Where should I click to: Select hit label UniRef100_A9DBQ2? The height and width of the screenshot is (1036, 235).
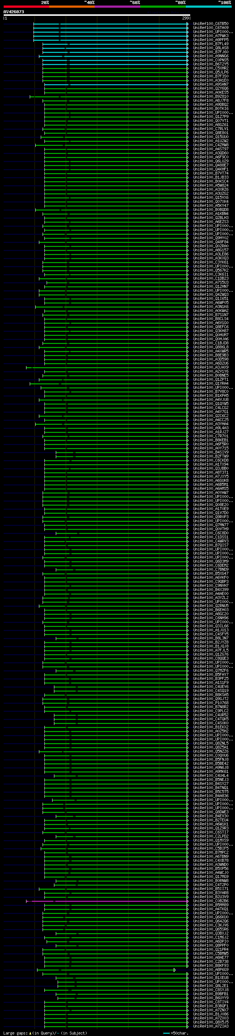pos(211,104)
